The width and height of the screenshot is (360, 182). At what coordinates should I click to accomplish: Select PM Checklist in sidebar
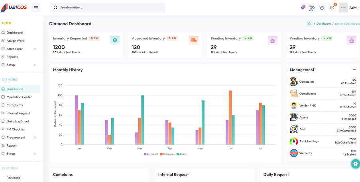[16, 129]
